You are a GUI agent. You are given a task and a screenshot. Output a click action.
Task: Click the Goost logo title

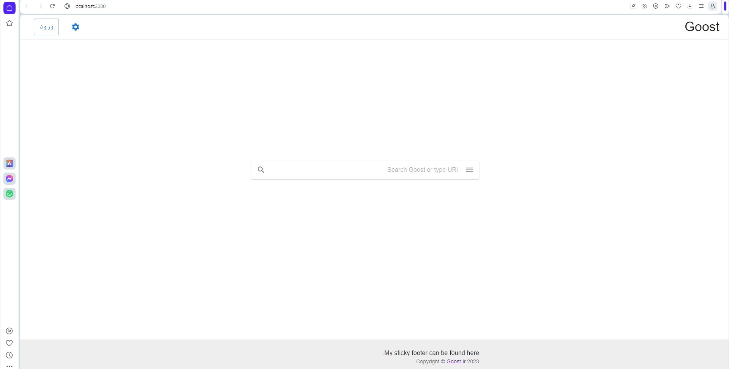click(x=702, y=27)
